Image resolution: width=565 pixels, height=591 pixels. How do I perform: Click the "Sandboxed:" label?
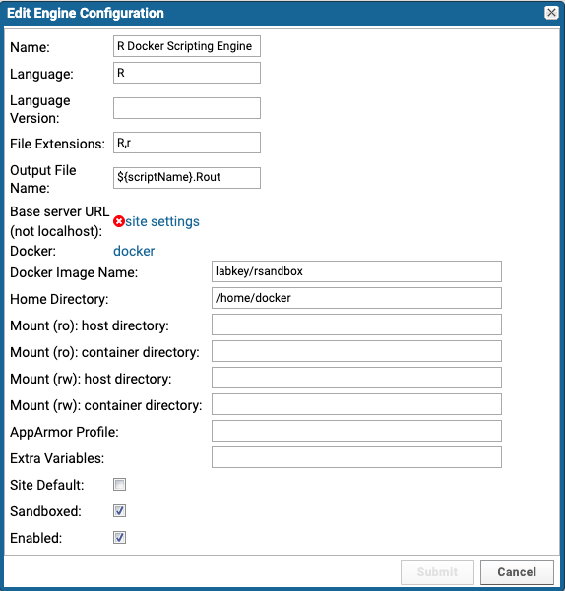(x=45, y=511)
